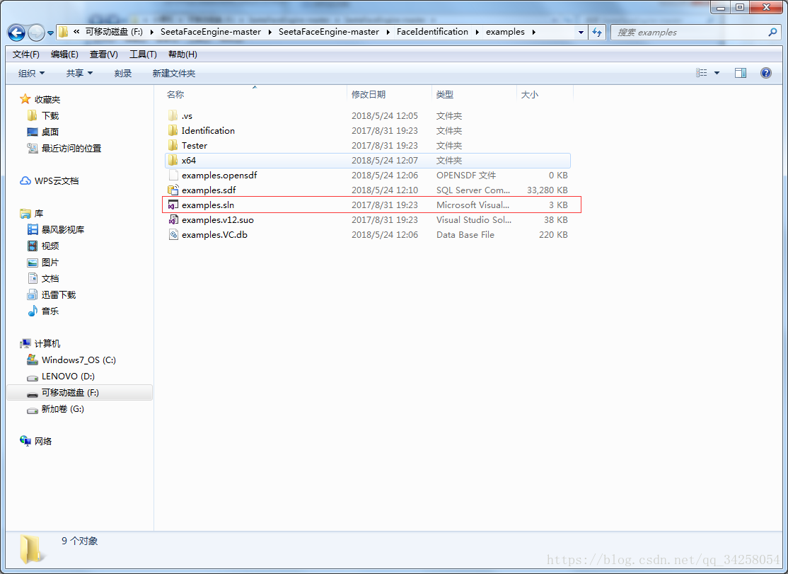Expand the 共享 dropdown
Screen dimensions: 788x574
79,74
